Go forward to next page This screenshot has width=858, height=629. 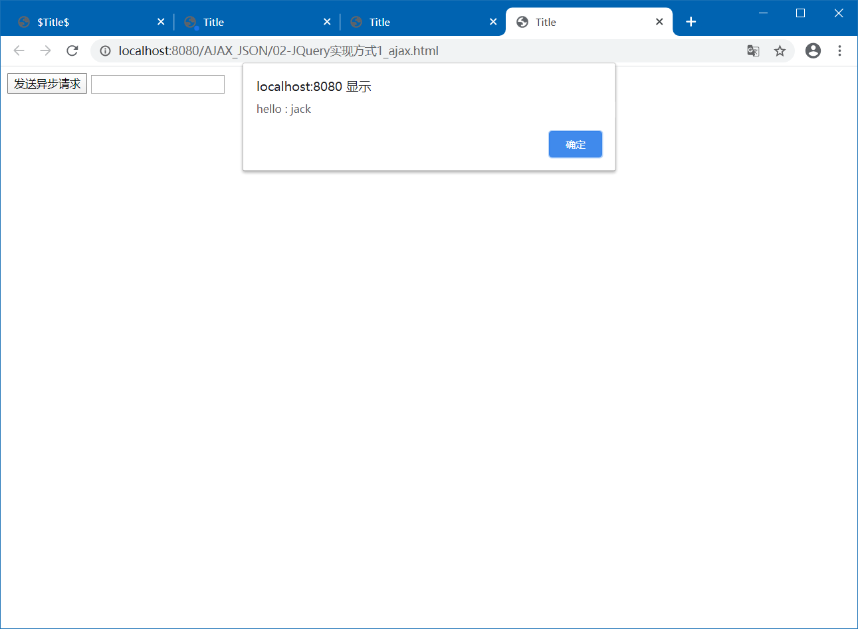click(45, 50)
